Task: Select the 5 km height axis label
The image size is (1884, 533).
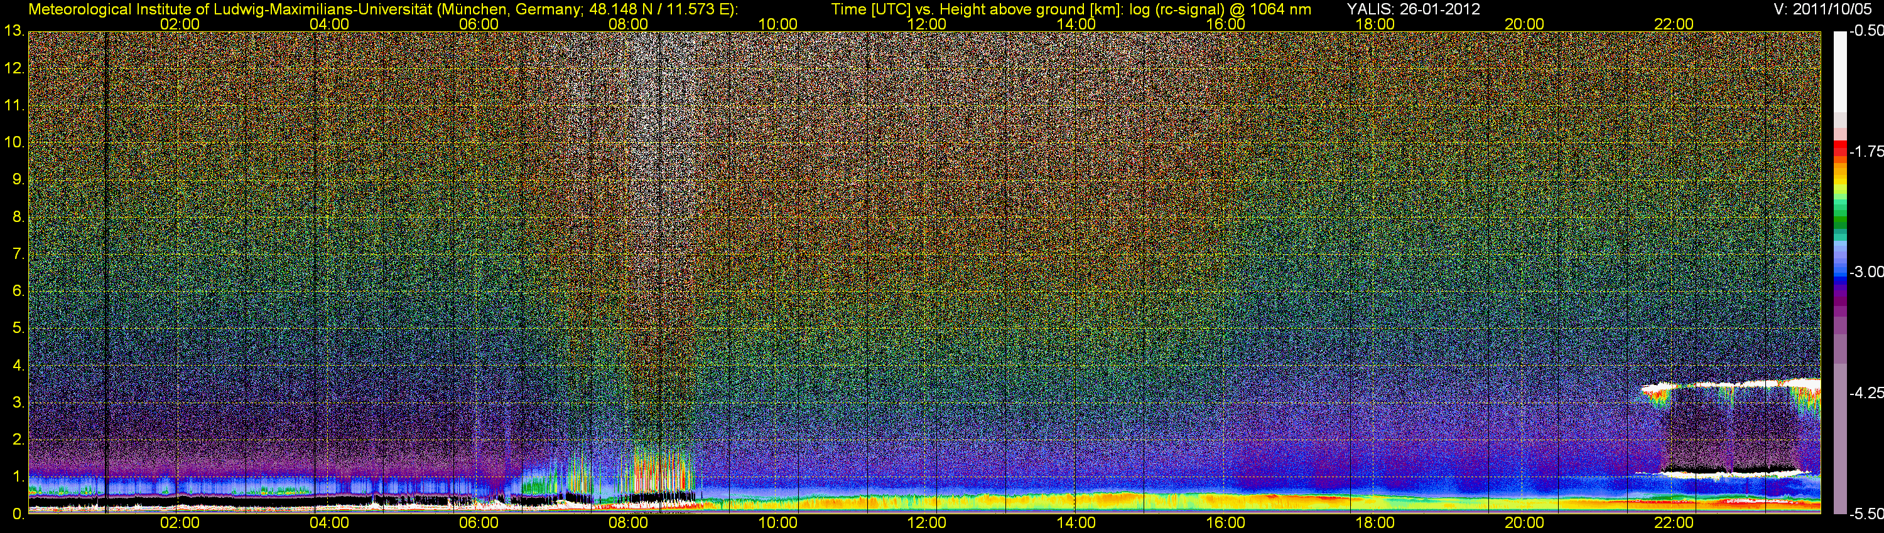Action: pyautogui.click(x=17, y=329)
